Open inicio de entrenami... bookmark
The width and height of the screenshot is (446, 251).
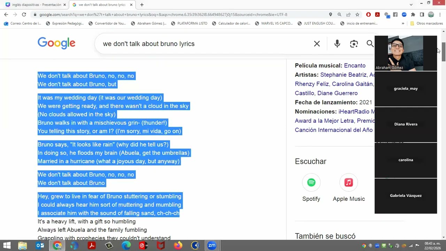[359, 23]
